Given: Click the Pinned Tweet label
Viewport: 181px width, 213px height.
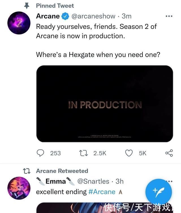Looking at the screenshot, I should tap(55, 6).
